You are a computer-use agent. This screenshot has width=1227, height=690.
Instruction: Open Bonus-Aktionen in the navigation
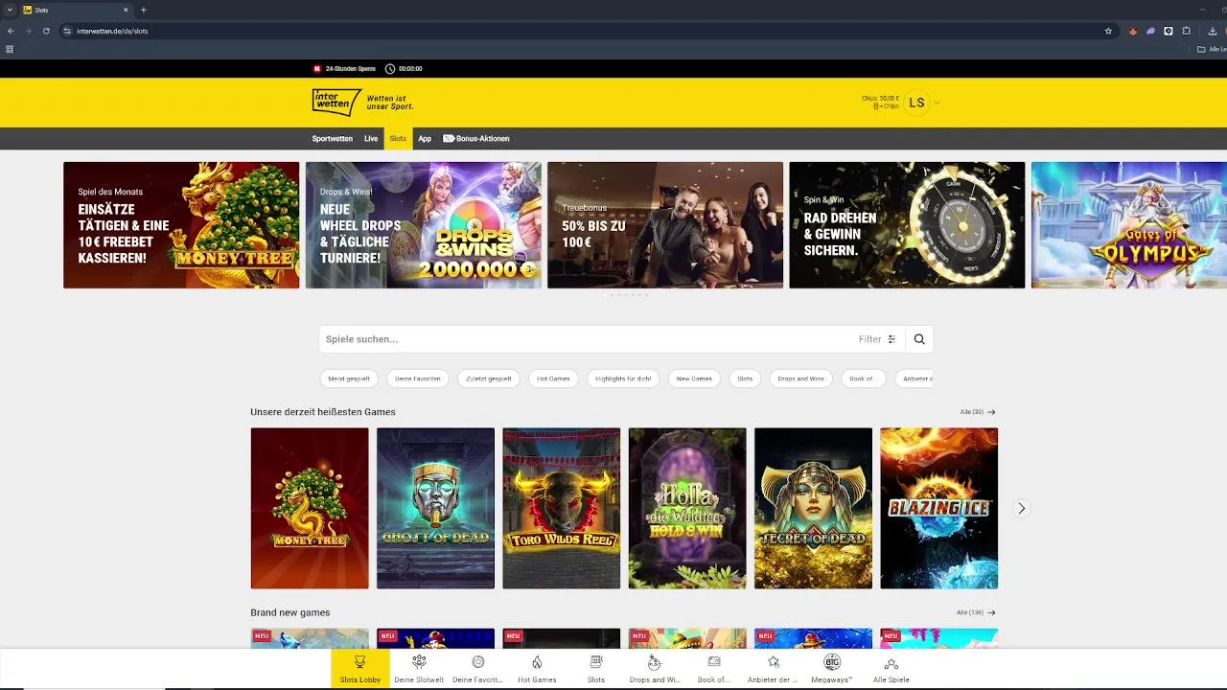pos(476,139)
